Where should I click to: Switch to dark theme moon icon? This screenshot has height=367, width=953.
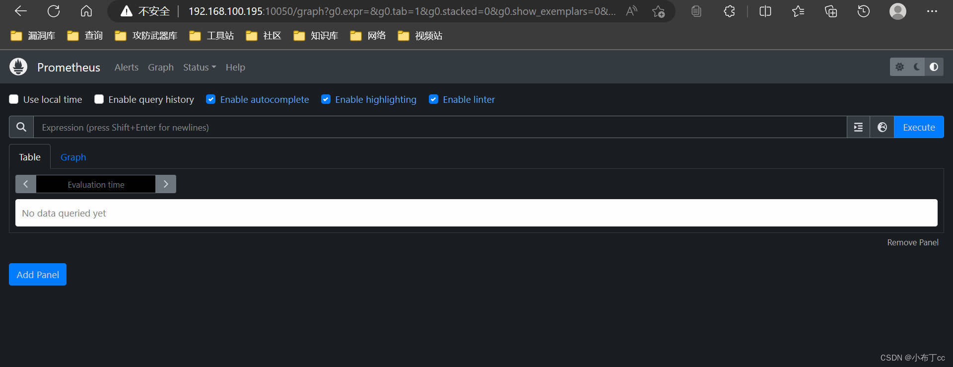point(917,67)
